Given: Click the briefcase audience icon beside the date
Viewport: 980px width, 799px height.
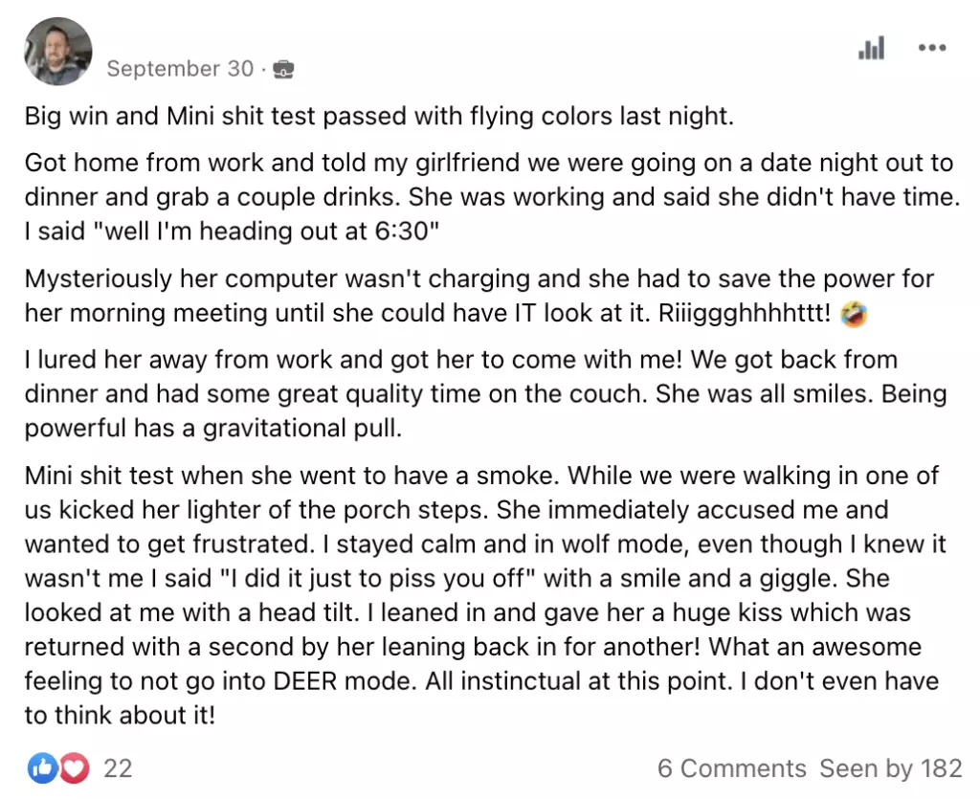Looking at the screenshot, I should [283, 69].
